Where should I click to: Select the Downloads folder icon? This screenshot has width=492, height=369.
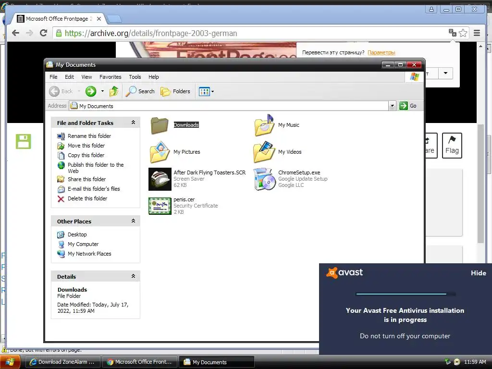(160, 125)
